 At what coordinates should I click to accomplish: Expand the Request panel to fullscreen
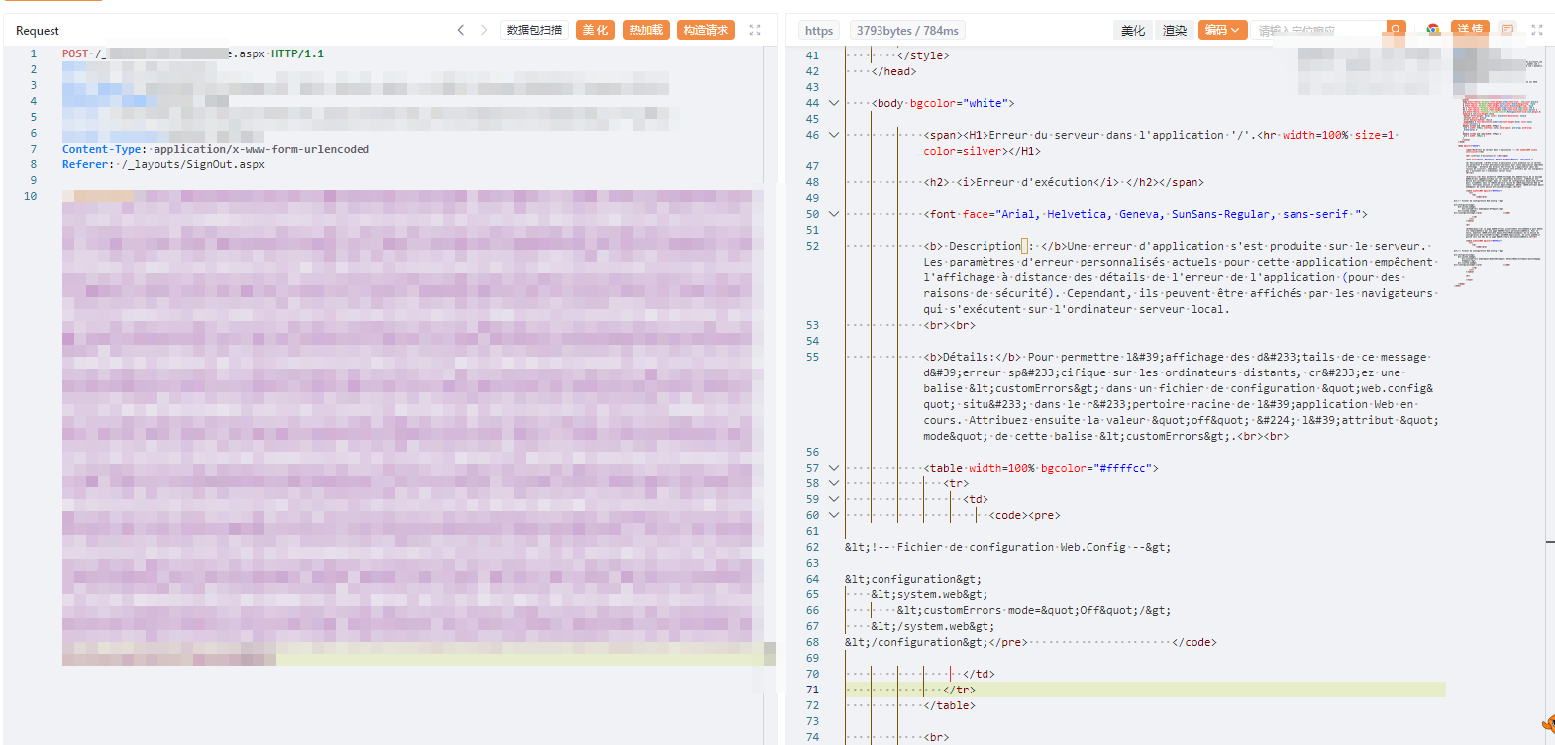tap(755, 30)
